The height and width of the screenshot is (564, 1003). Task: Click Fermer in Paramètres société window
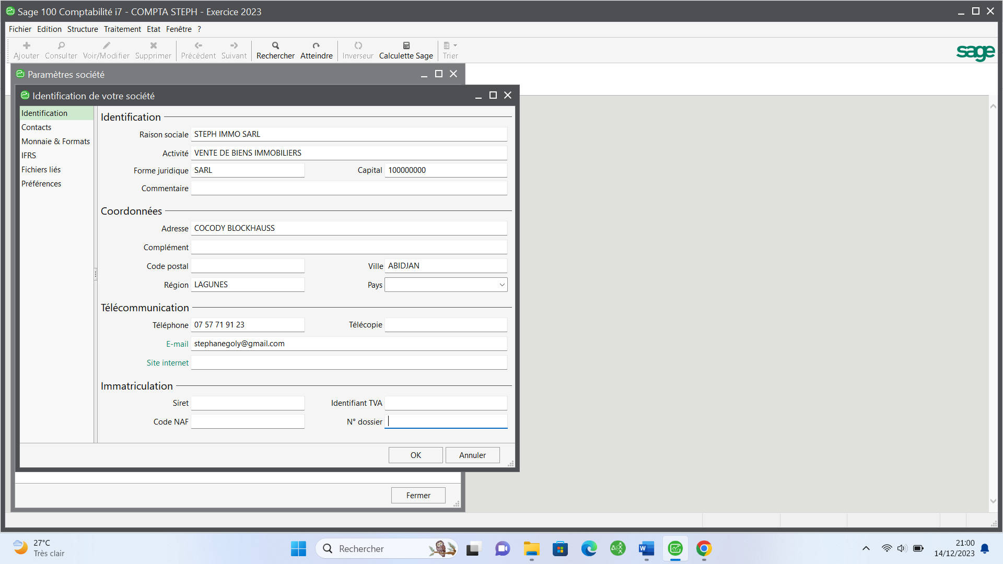click(x=418, y=495)
